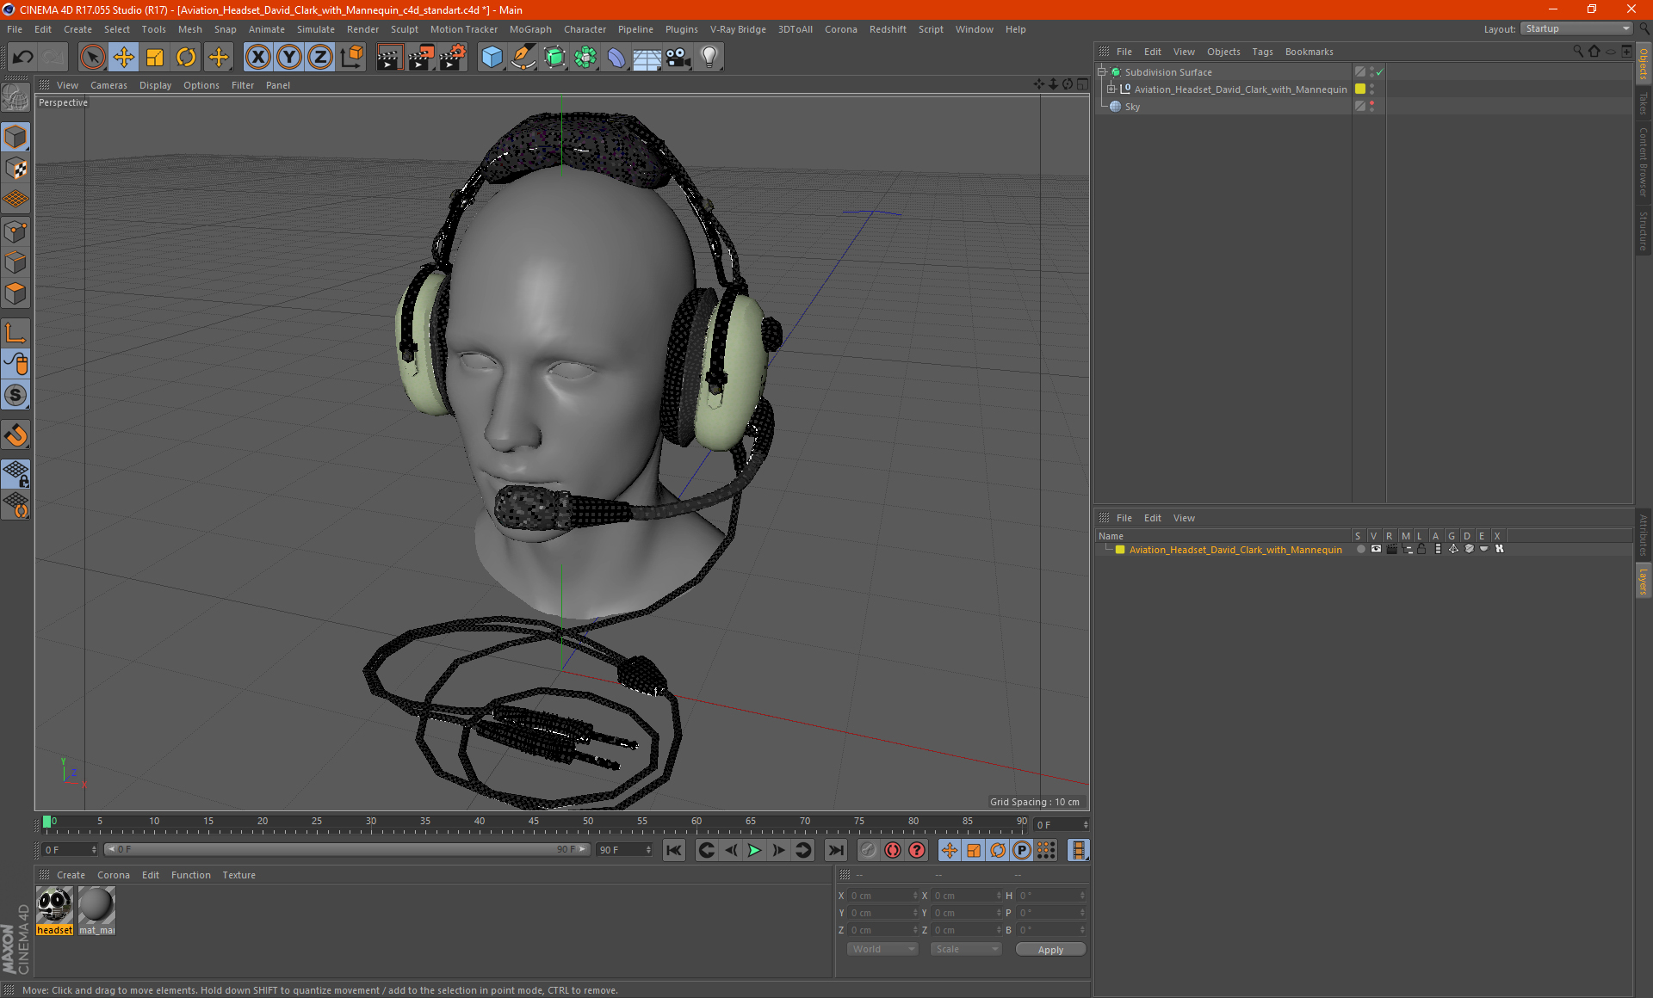
Task: Click the Record Active Objects button
Action: coord(868,850)
